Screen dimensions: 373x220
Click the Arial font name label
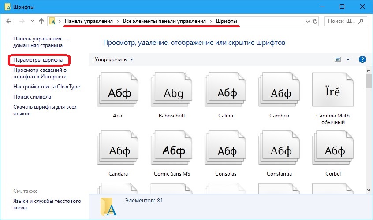pyautogui.click(x=118, y=116)
